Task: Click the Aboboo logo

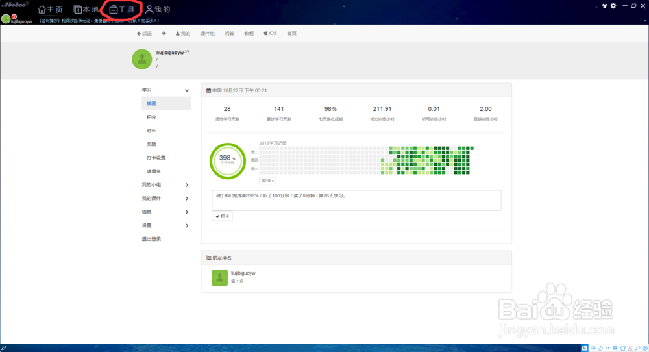Action: point(16,5)
